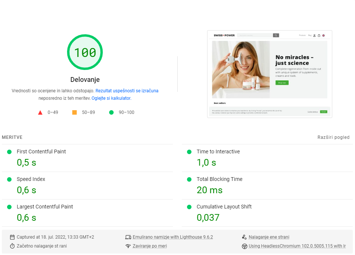Image resolution: width=355 pixels, height=255 pixels.
Task: Click 'Captured at 18. jul. 2022, 13:33 GMT+2' text
Action: click(55, 237)
